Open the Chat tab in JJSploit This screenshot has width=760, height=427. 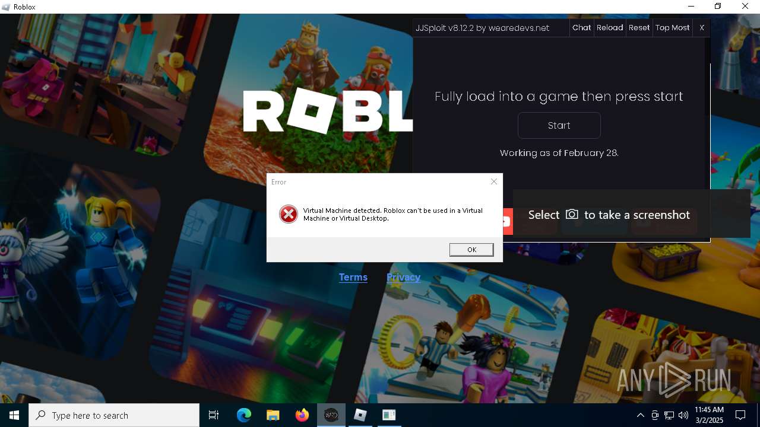tap(581, 28)
